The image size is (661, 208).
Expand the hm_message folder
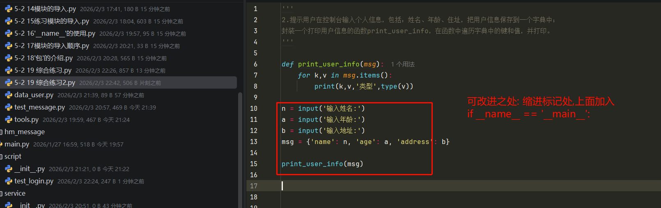point(24,132)
